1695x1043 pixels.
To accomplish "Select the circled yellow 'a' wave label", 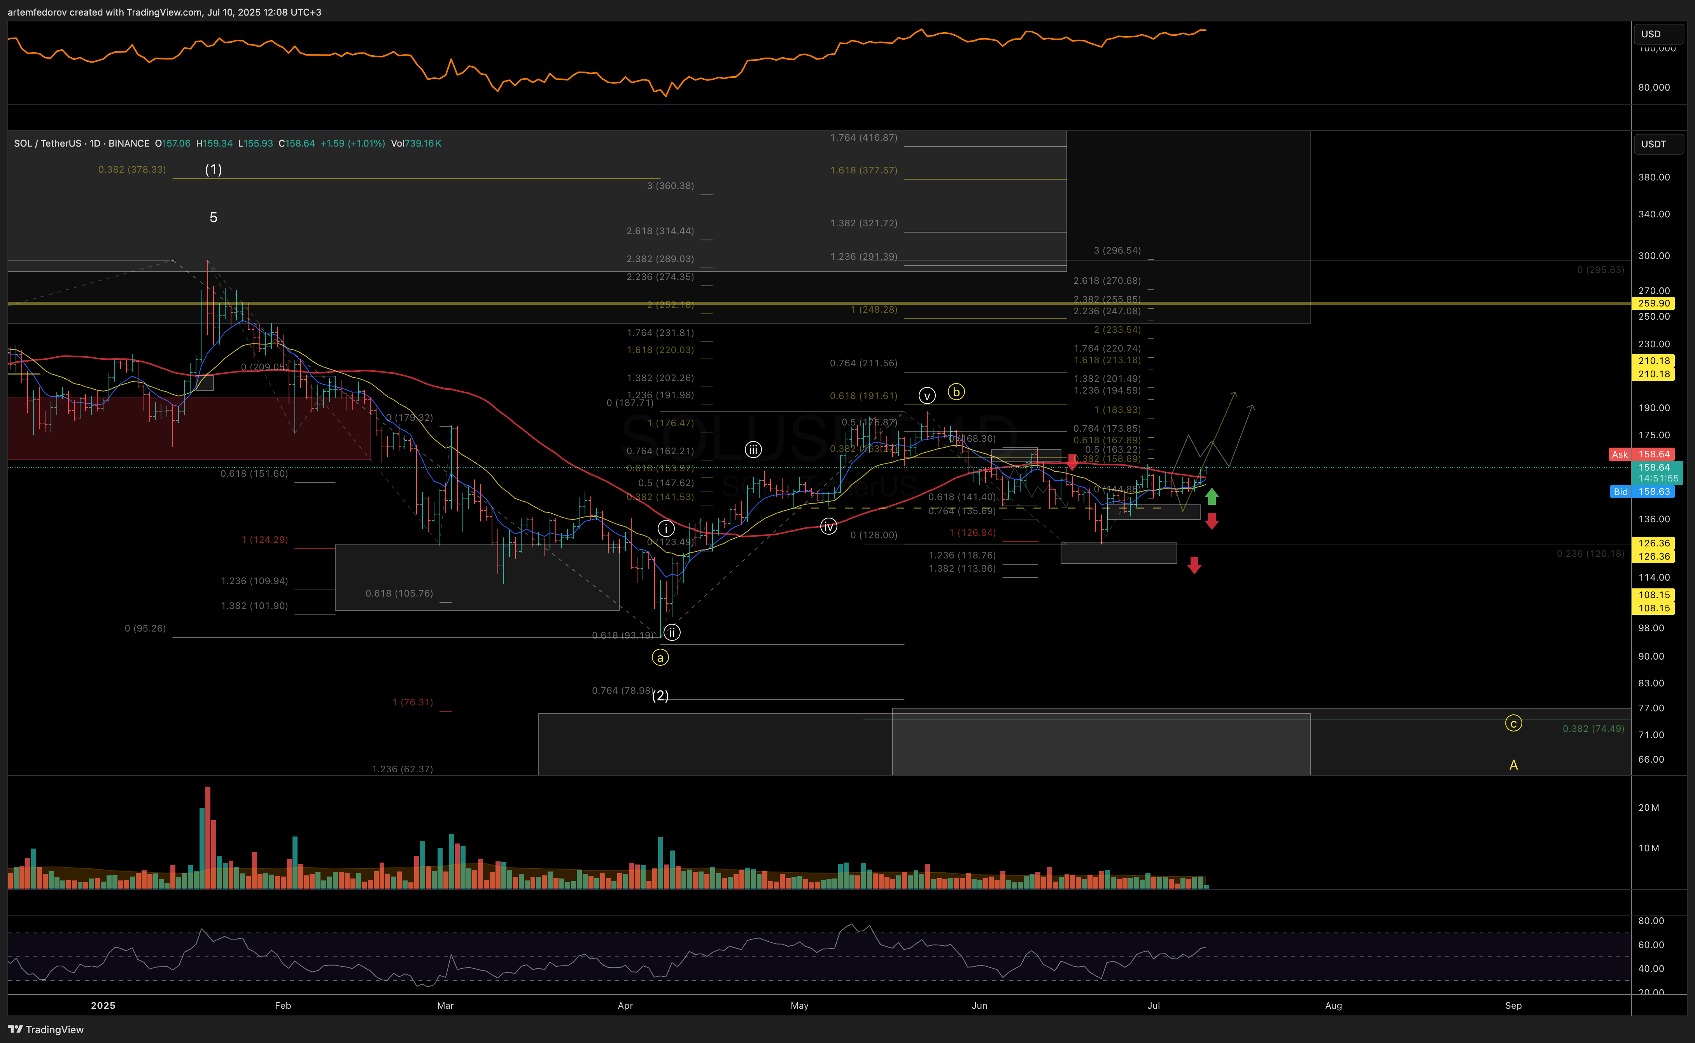I will 660,657.
